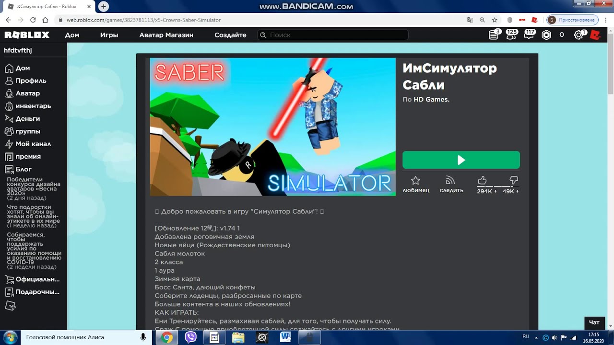
Task: Click the BTR extension icon
Action: (522, 20)
